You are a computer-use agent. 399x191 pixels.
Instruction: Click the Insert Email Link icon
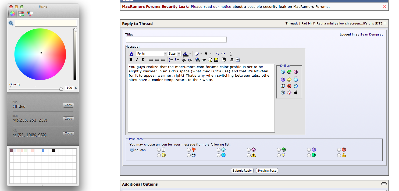click(x=210, y=60)
